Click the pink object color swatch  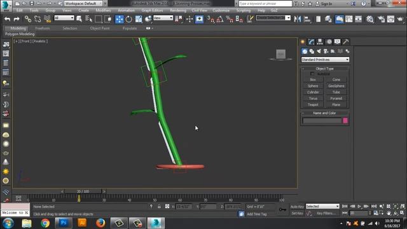coord(345,120)
